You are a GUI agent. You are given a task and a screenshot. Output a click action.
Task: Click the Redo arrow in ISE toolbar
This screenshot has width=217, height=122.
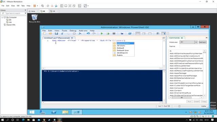tap(94, 34)
